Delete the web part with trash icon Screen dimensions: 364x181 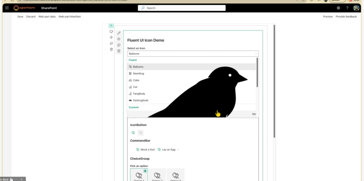pyautogui.click(x=119, y=51)
